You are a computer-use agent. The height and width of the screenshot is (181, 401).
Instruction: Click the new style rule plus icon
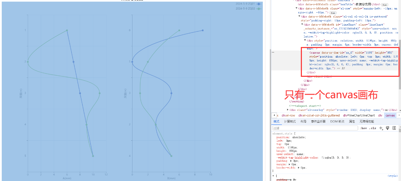coord(381,128)
